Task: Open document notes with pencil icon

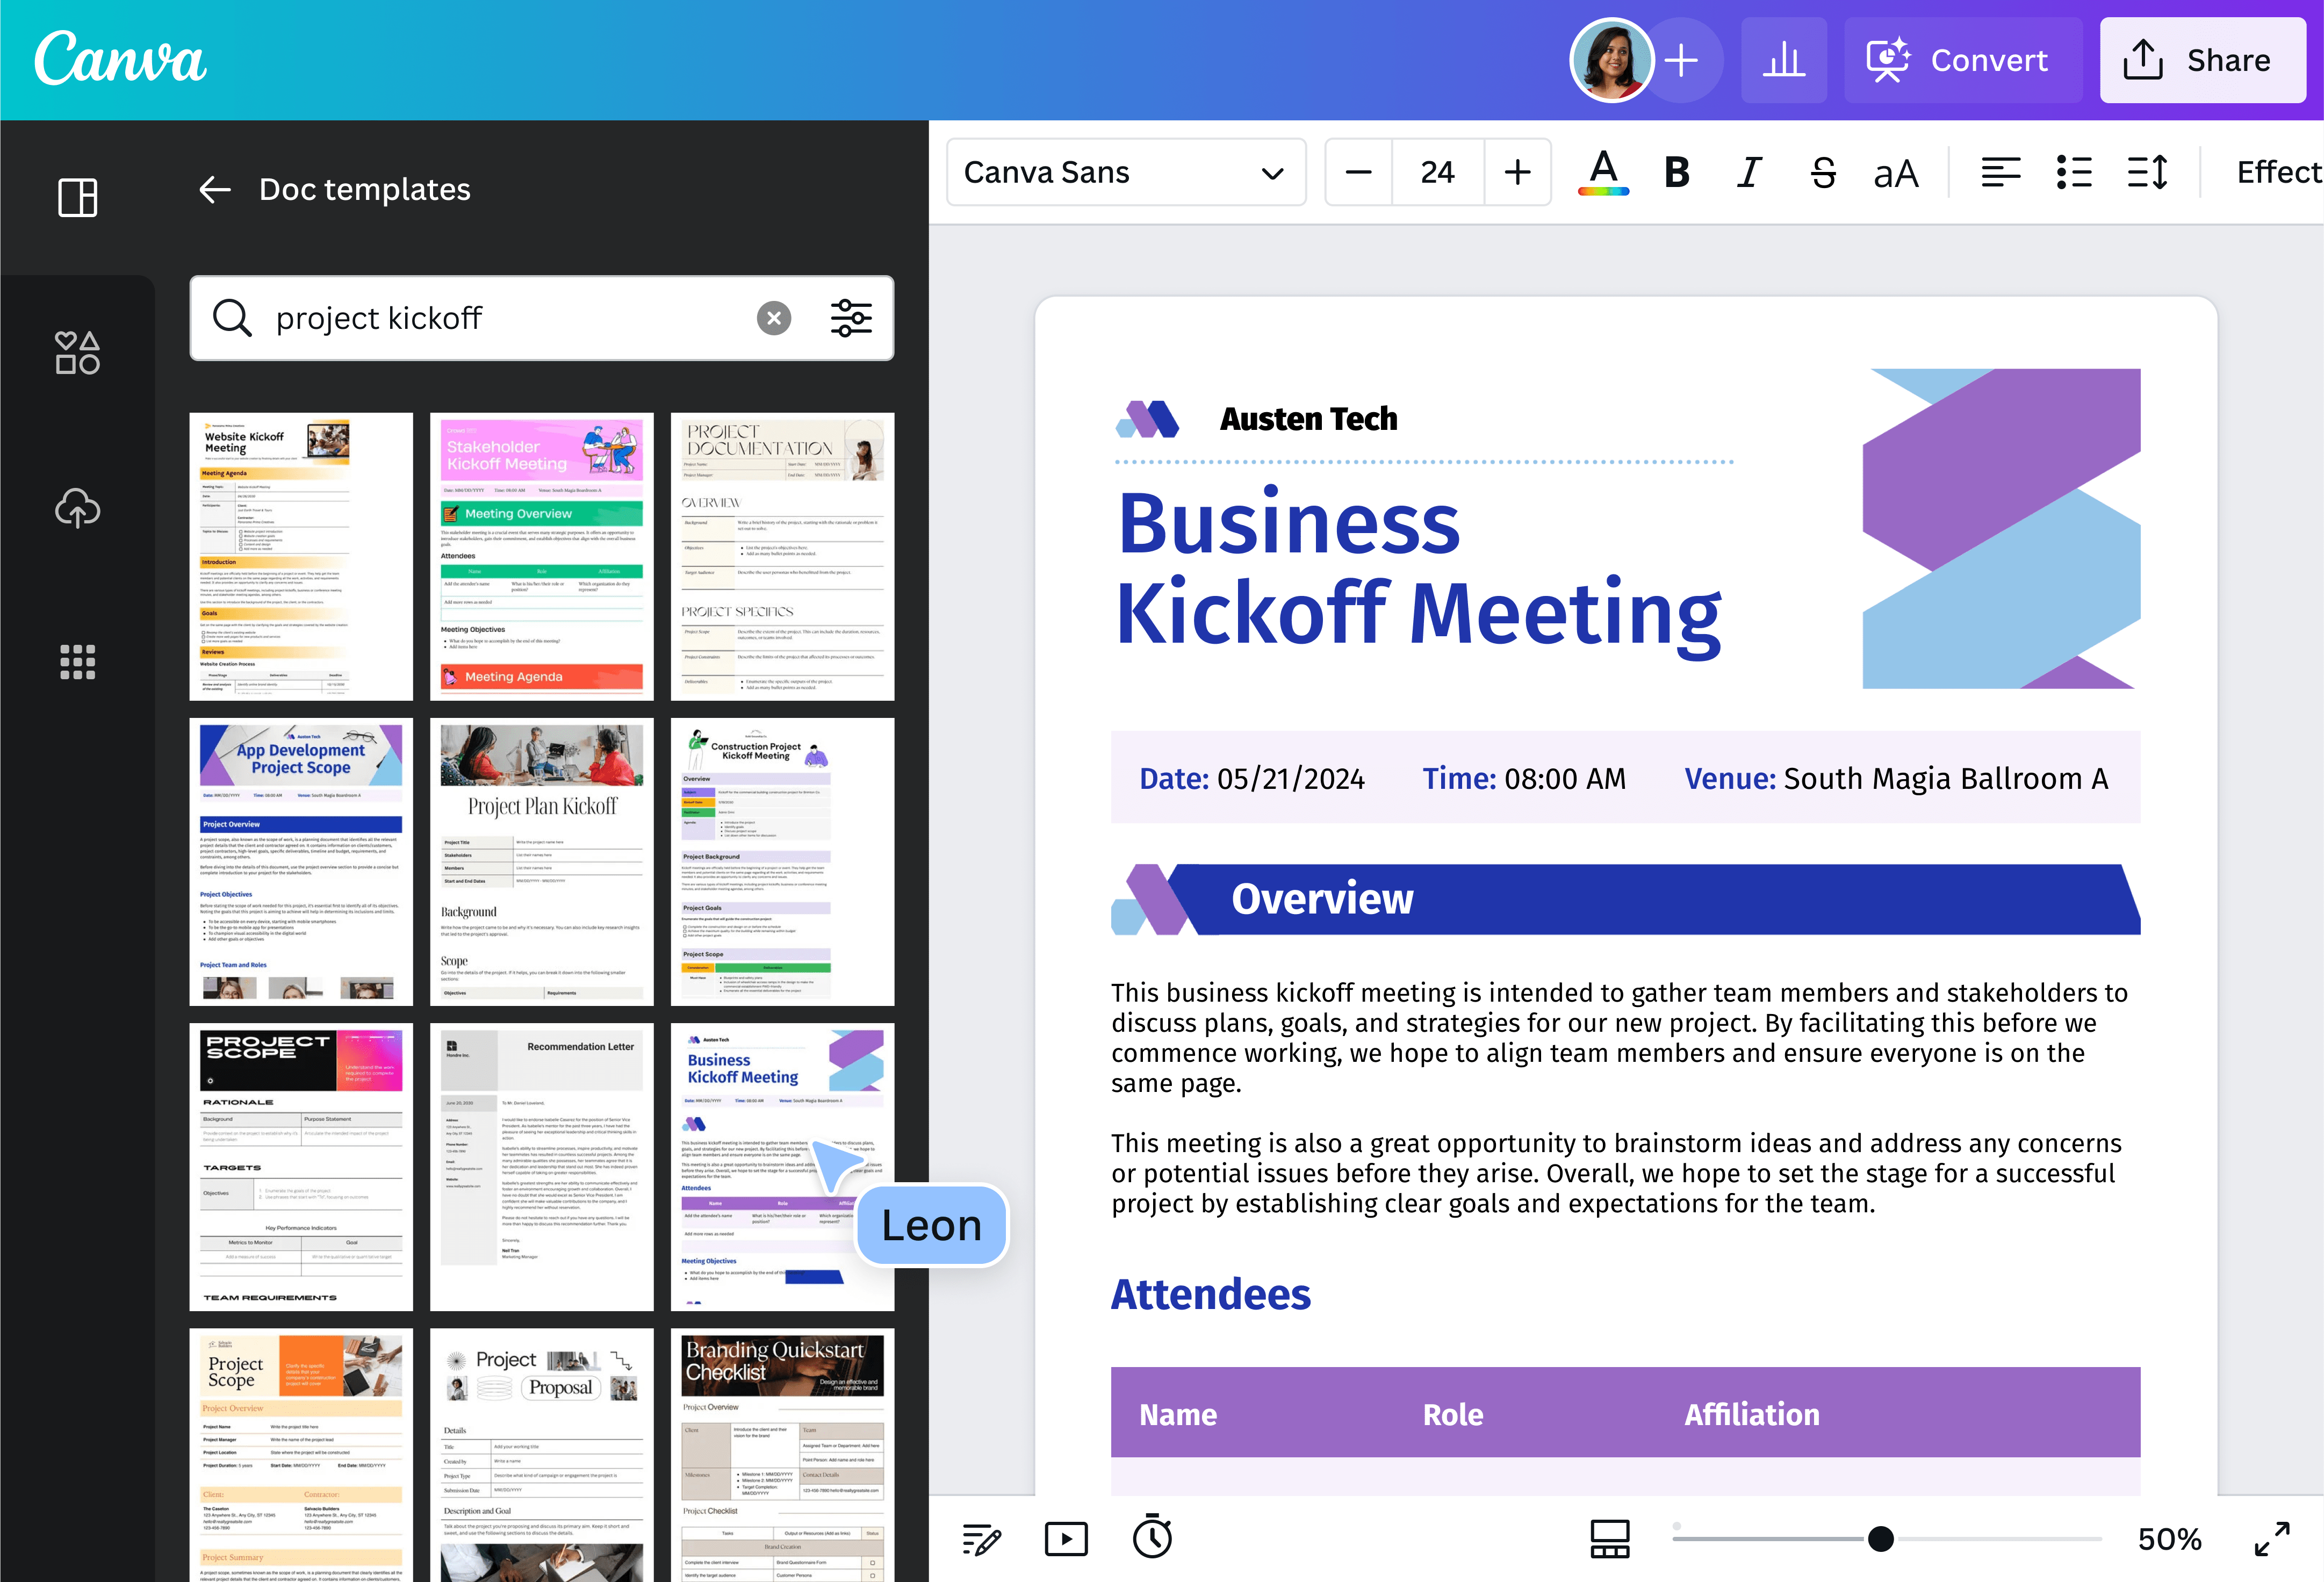Action: click(x=981, y=1538)
